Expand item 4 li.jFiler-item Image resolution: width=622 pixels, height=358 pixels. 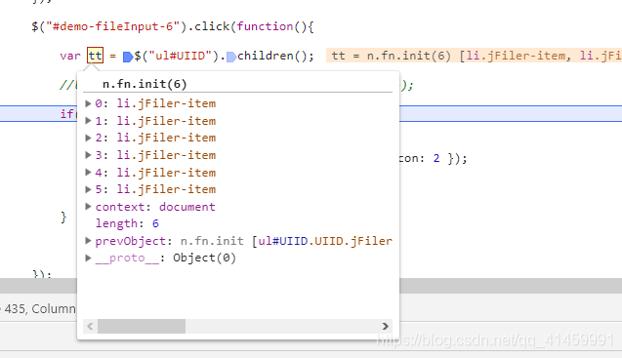tap(88, 172)
